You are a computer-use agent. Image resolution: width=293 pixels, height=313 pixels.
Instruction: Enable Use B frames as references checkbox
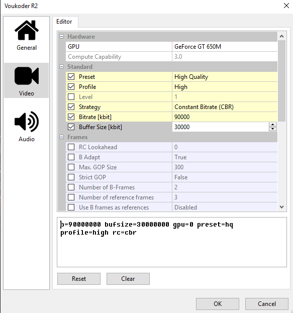[x=71, y=207]
